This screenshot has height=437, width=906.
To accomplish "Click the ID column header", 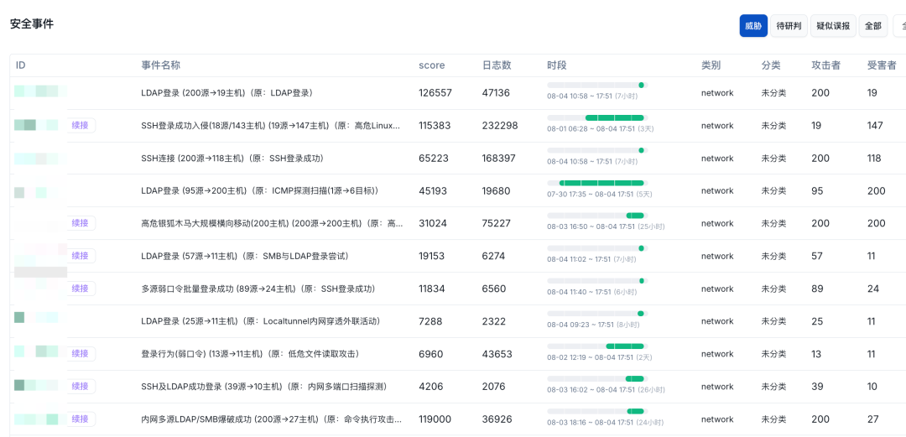I will [20, 65].
